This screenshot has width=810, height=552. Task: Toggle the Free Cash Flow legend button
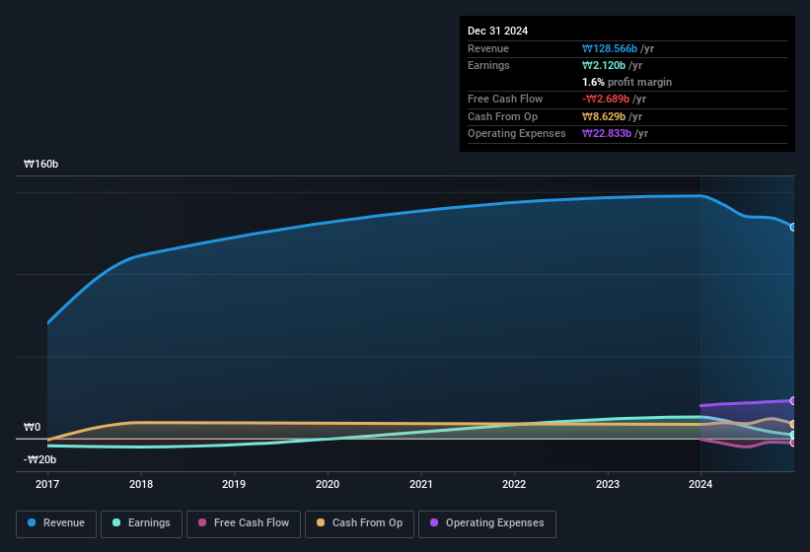point(244,524)
